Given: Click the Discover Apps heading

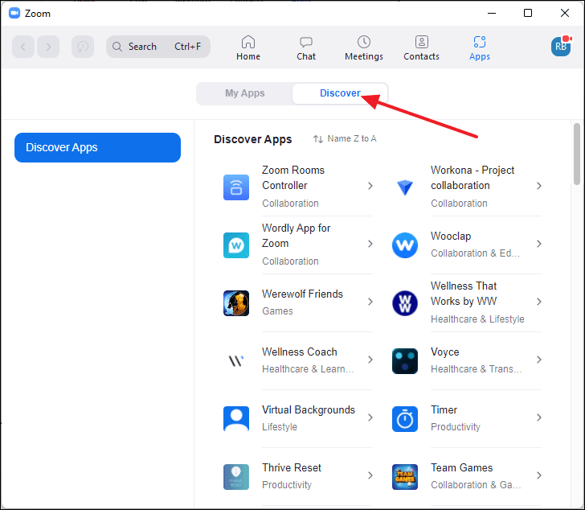Looking at the screenshot, I should click(252, 139).
